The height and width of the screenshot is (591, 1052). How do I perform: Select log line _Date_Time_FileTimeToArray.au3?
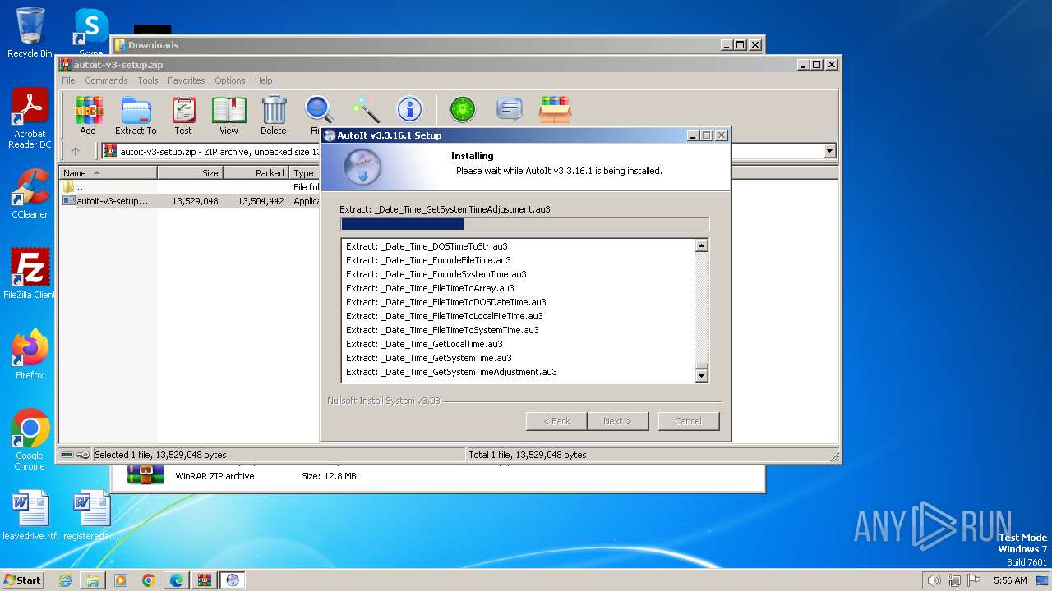(x=430, y=288)
